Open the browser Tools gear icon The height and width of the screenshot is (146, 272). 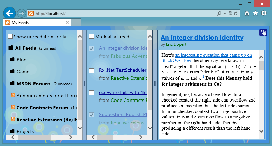click(x=264, y=13)
